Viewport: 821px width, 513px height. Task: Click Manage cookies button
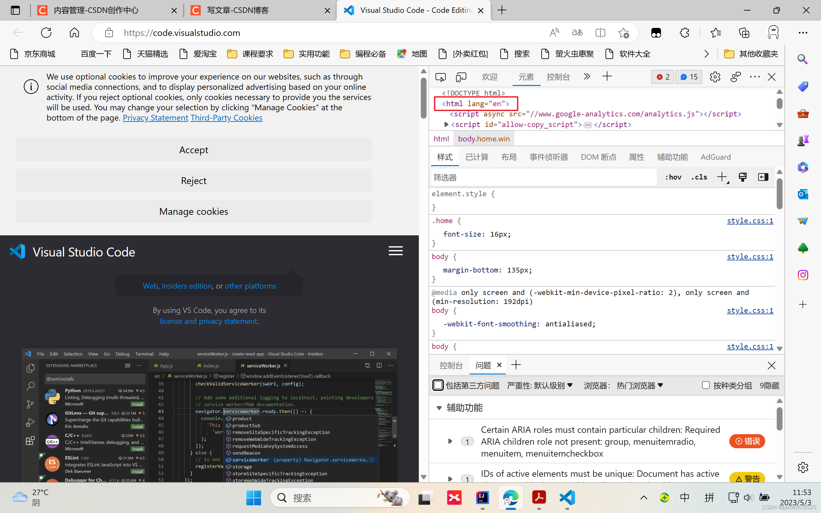click(x=193, y=211)
